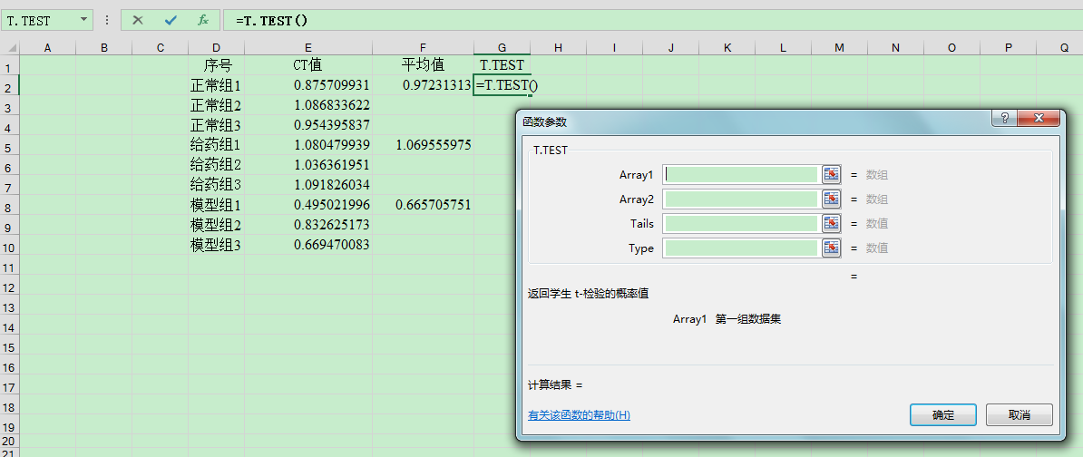Click cell 正常组1
Screen dimensions: 1083x457
216,85
